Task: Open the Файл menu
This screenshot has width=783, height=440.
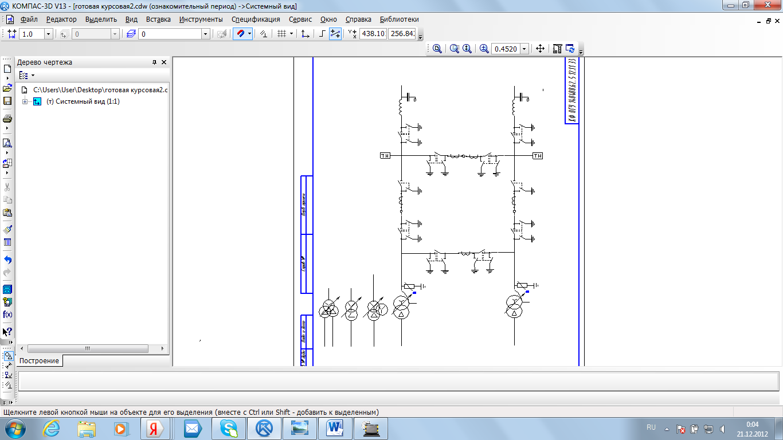Action: pyautogui.click(x=29, y=19)
